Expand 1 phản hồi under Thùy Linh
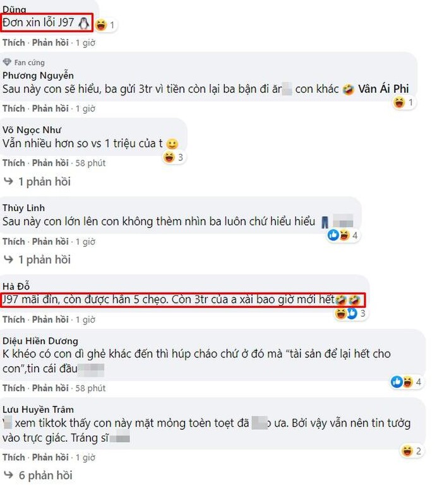 [37, 259]
